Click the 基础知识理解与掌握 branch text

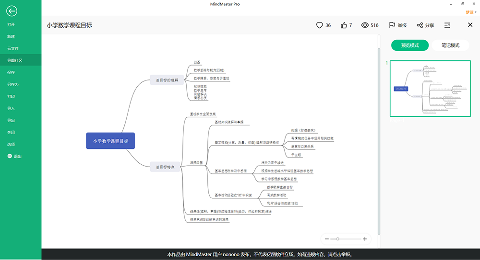pyautogui.click(x=229, y=122)
